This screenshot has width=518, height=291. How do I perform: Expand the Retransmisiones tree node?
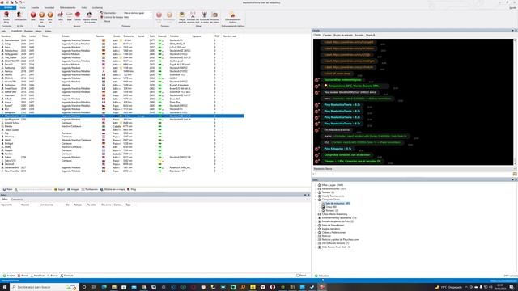point(316,188)
